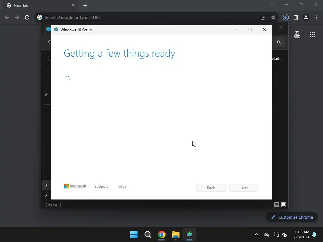Click Support link in Windows 10 Setup
Image resolution: width=323 pixels, height=242 pixels.
tap(101, 187)
